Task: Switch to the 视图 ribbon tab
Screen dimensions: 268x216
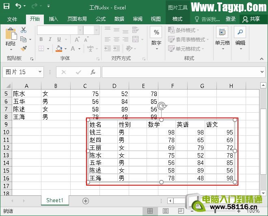Action: 156,19
